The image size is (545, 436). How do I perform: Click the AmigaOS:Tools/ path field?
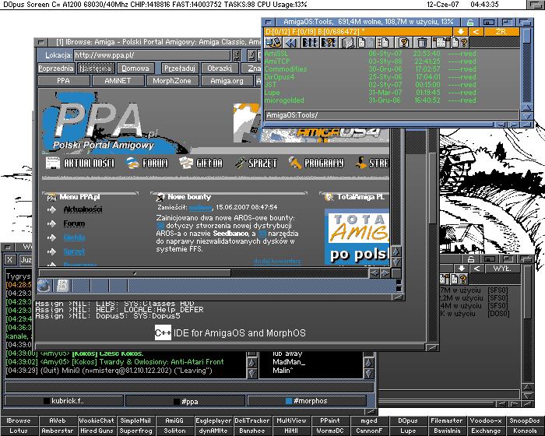click(x=392, y=115)
